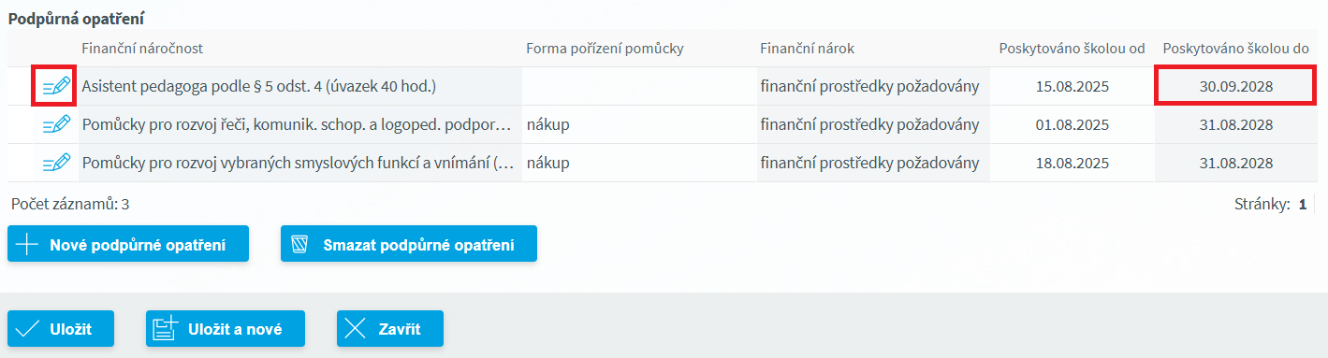The height and width of the screenshot is (358, 1328).
Task: Sort by Poskytováno školou od header
Action: (1072, 48)
